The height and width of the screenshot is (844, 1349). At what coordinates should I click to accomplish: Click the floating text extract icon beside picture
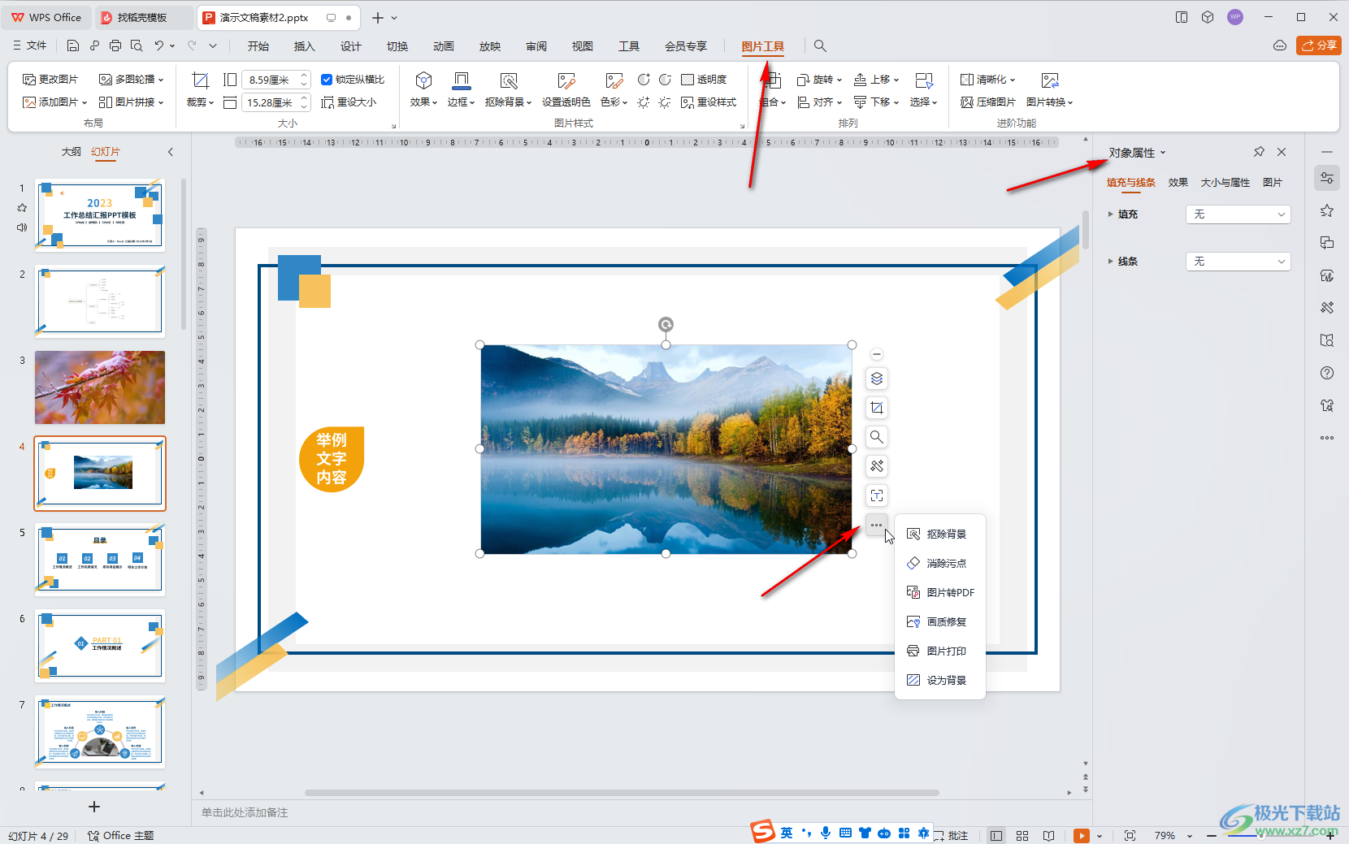pyautogui.click(x=877, y=496)
